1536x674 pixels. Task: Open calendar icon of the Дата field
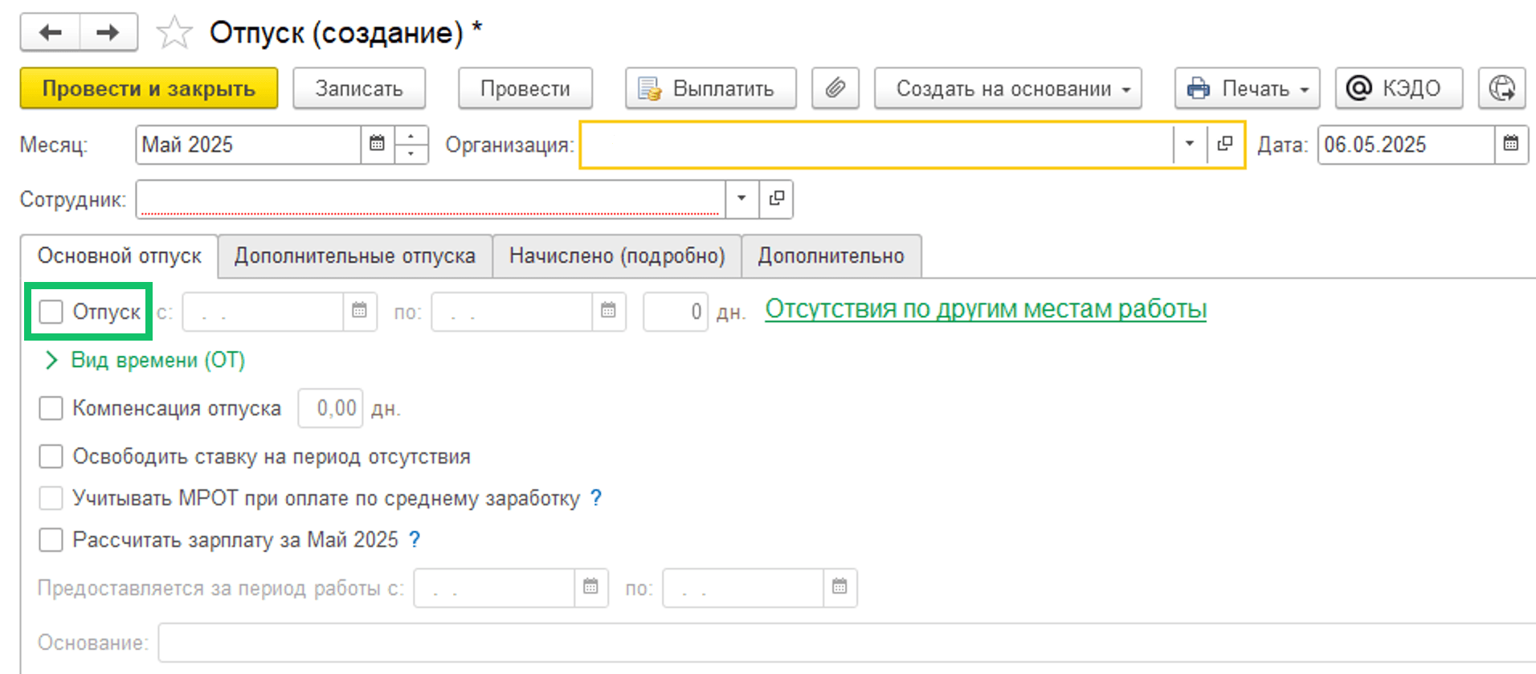pyautogui.click(x=1511, y=145)
